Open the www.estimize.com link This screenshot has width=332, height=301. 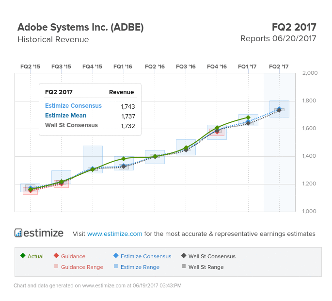click(114, 234)
